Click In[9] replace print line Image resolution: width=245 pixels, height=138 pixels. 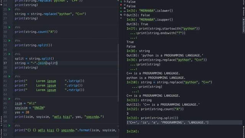pos(167,60)
